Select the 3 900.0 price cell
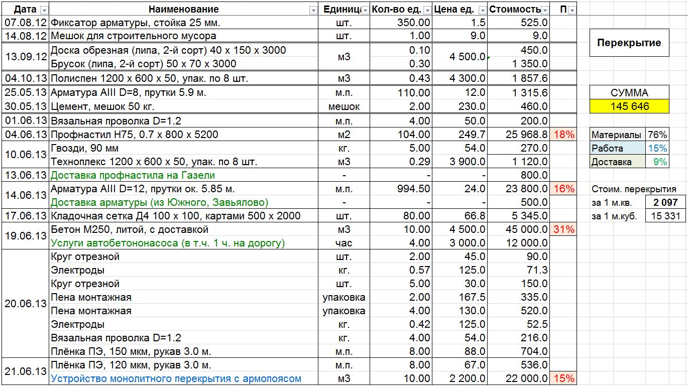The height and width of the screenshot is (386, 688). tap(460, 162)
